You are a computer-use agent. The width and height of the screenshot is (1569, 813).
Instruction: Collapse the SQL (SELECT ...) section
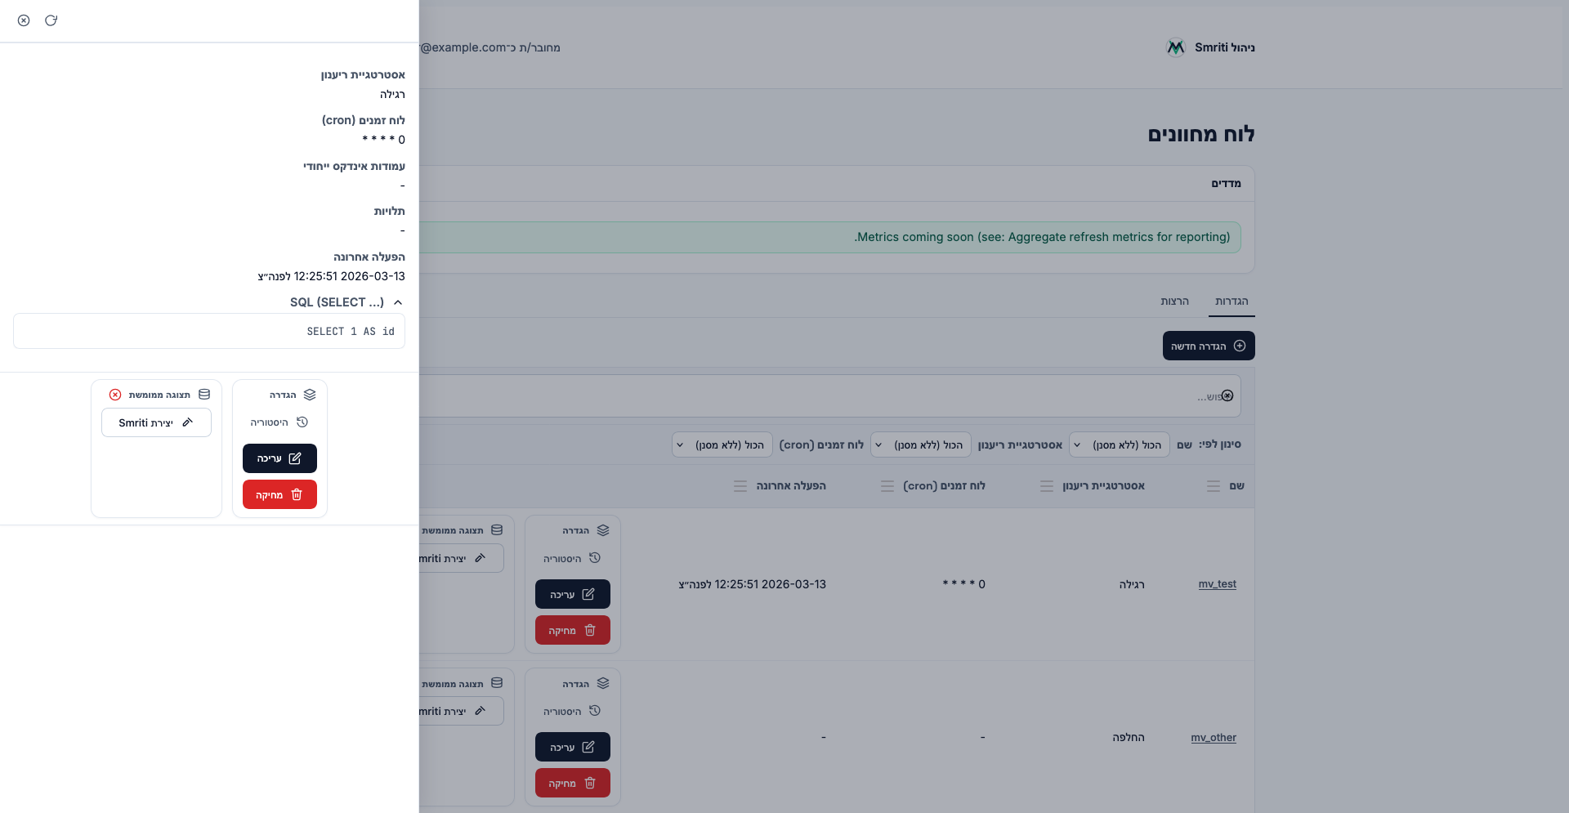point(398,302)
